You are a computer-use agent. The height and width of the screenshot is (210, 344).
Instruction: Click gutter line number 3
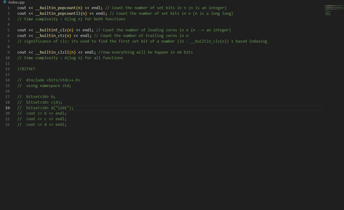click(x=9, y=19)
